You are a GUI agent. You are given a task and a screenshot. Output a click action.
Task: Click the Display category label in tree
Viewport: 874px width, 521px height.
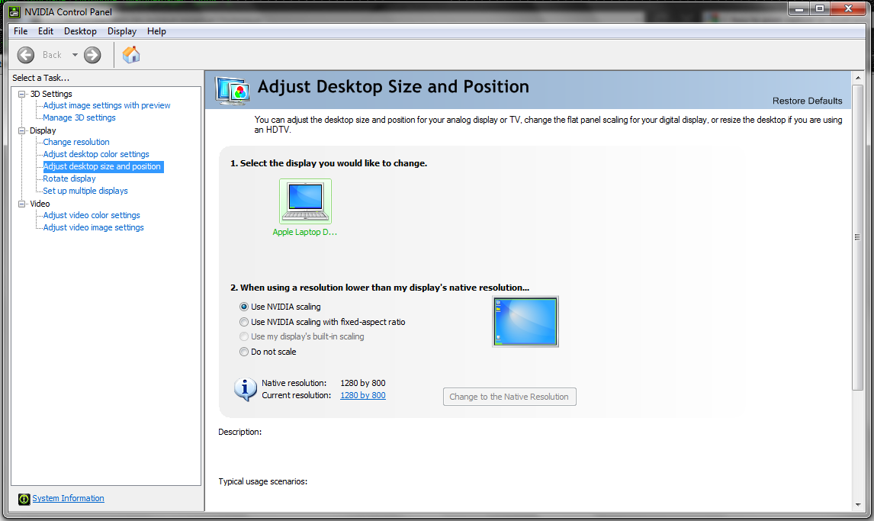point(43,130)
